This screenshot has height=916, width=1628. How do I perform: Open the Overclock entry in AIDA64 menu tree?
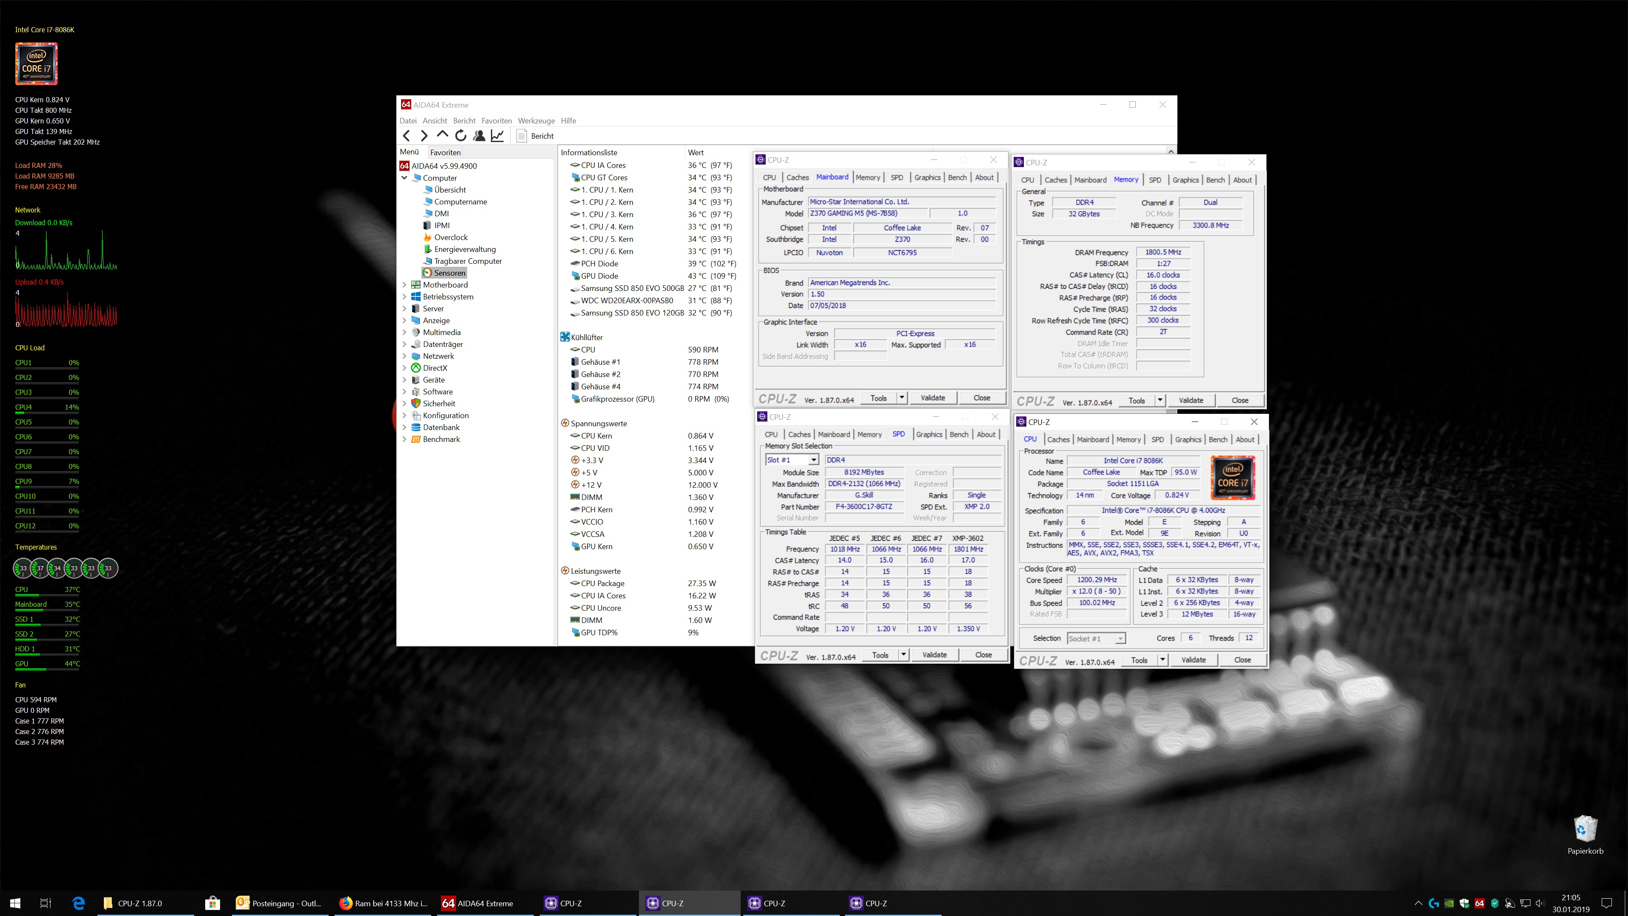pyautogui.click(x=451, y=237)
